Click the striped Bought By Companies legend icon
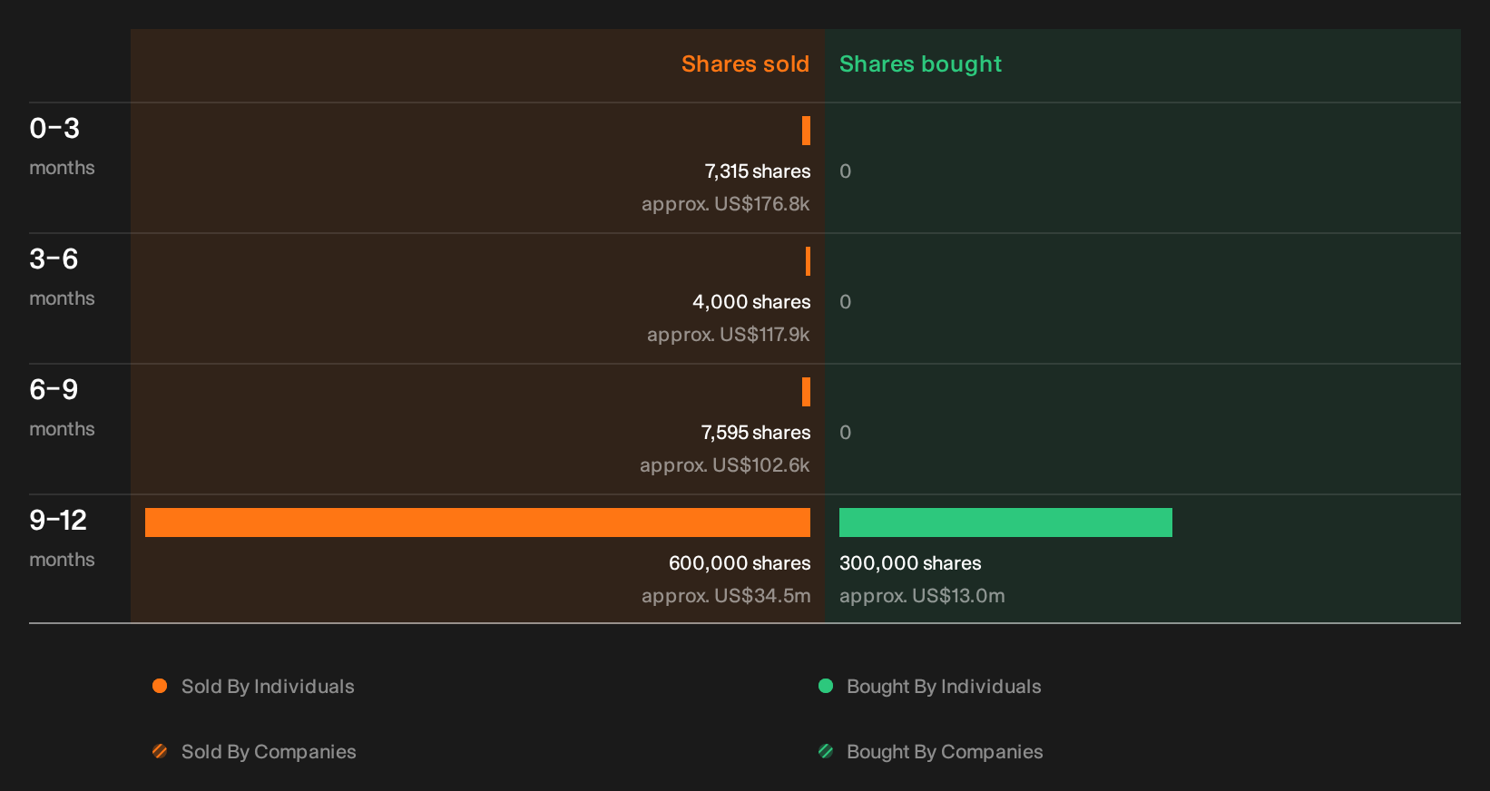The height and width of the screenshot is (791, 1490). [826, 751]
